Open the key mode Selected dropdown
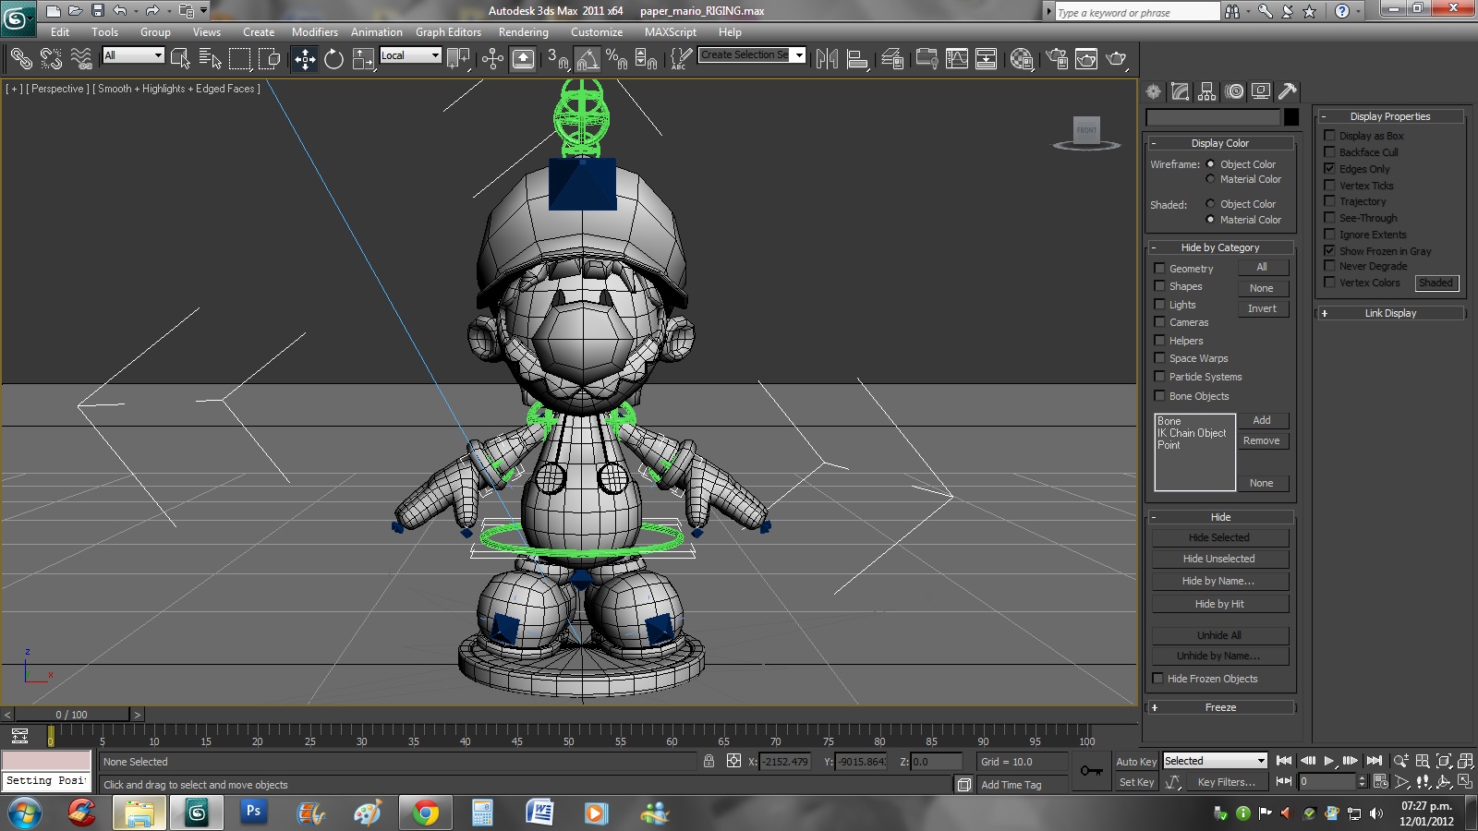This screenshot has width=1478, height=831. coord(1214,761)
